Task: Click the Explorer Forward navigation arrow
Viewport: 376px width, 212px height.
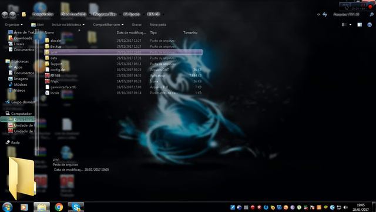Action: tap(12, 15)
